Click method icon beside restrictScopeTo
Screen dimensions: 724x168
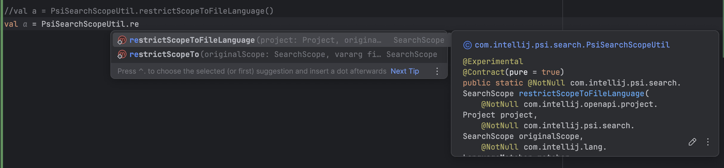[122, 54]
